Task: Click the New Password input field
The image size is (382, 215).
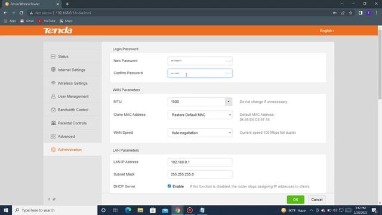Action: (200, 61)
